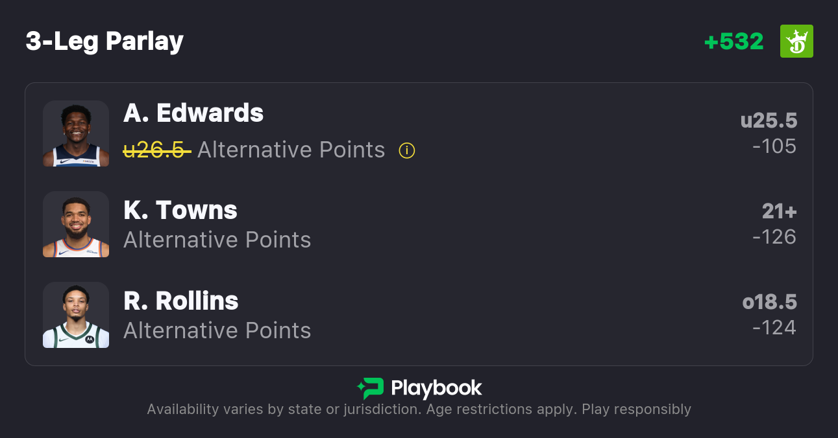
Task: Click the Playbook logo icon
Action: (x=370, y=388)
